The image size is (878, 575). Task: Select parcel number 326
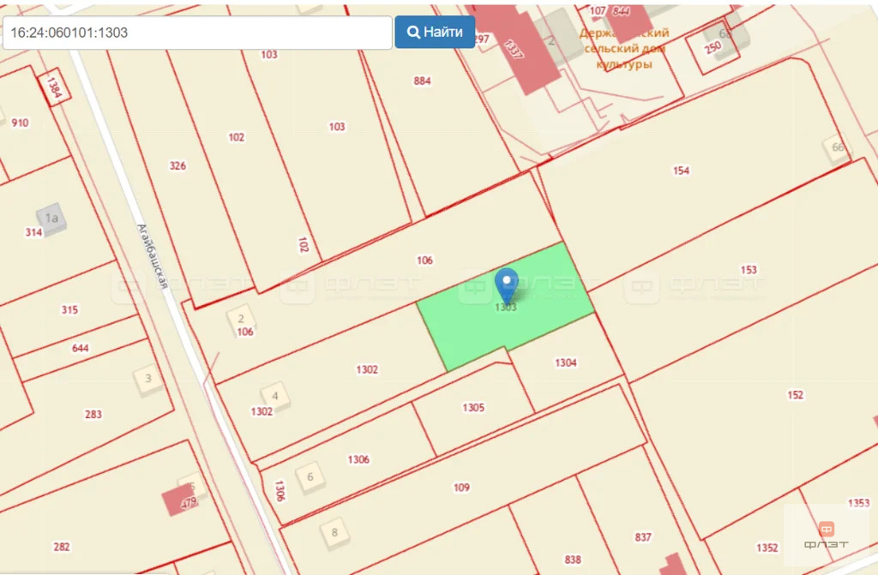click(x=177, y=165)
